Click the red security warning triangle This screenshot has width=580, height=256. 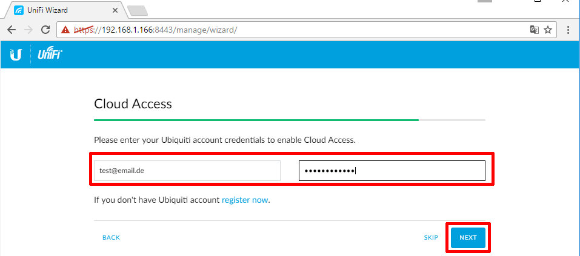[65, 30]
